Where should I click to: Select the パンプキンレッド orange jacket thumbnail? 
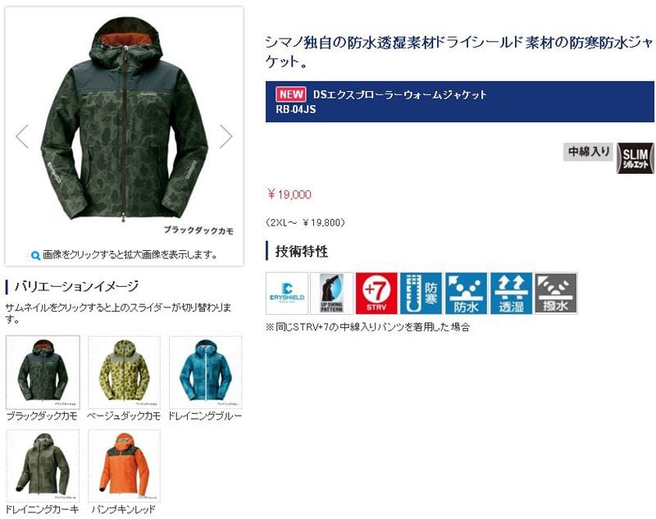[x=125, y=466]
